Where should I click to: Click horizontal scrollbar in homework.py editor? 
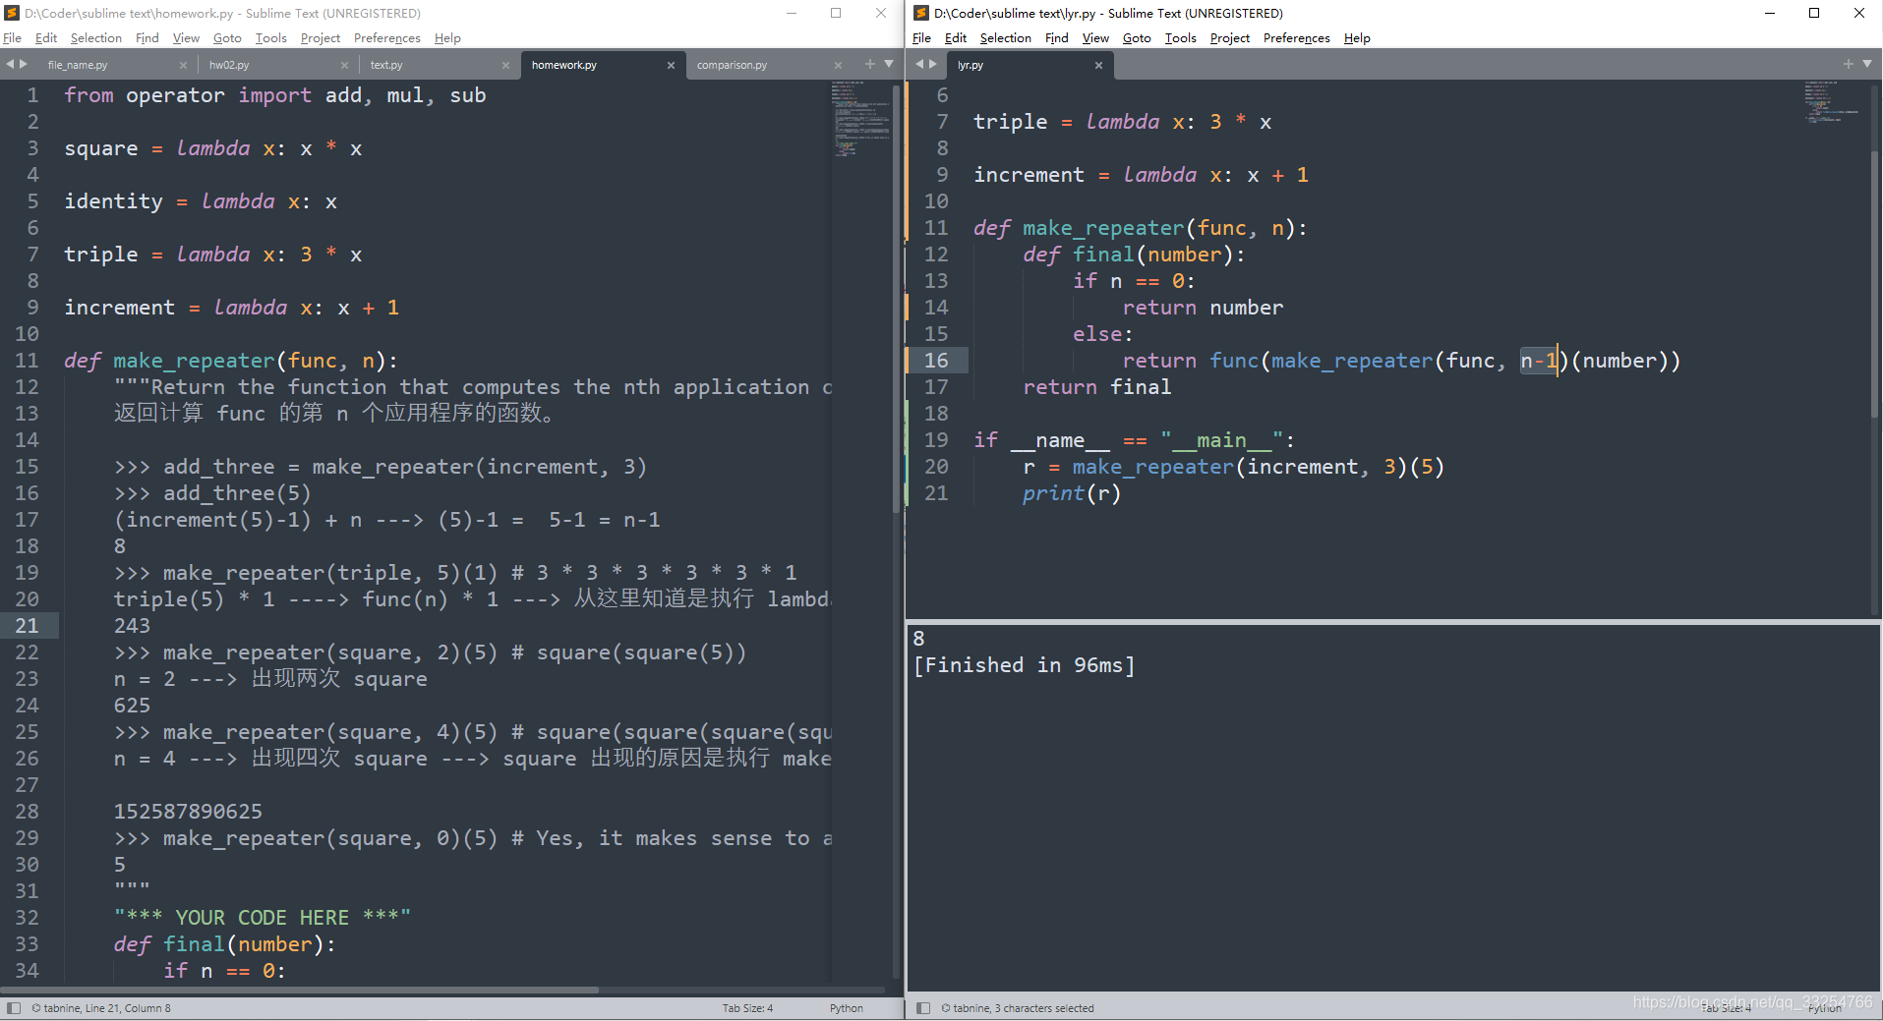click(301, 990)
